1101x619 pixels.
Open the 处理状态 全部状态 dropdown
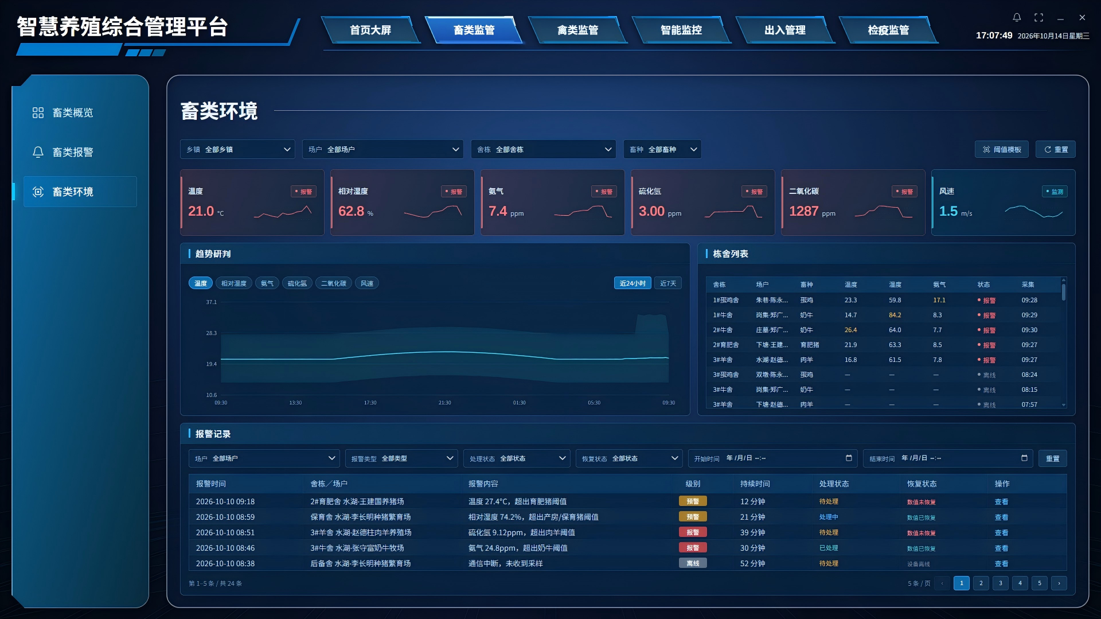[517, 458]
